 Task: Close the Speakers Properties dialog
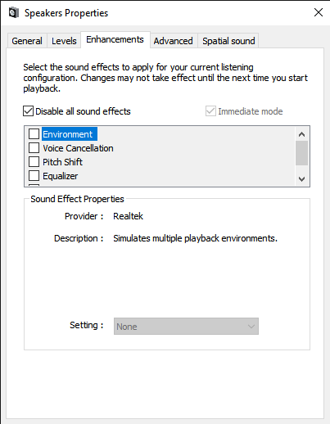click(319, 12)
